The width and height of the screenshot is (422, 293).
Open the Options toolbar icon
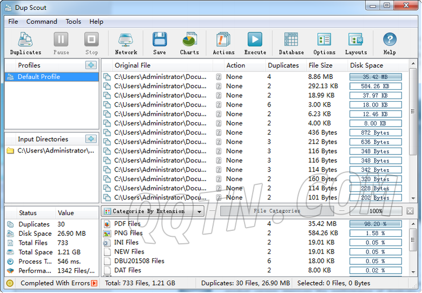(324, 43)
